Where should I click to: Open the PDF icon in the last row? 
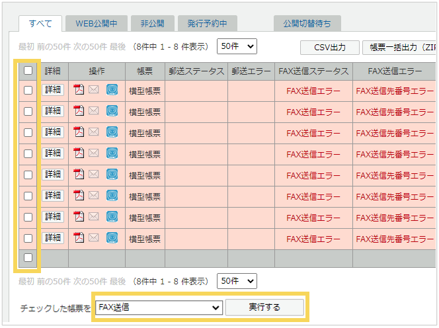(x=79, y=238)
